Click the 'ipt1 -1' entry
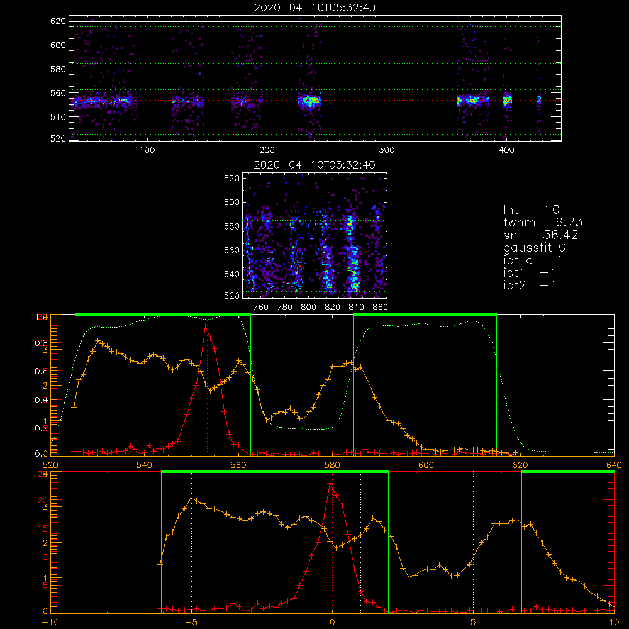Viewport: 629px width, 629px height. pyautogui.click(x=530, y=273)
